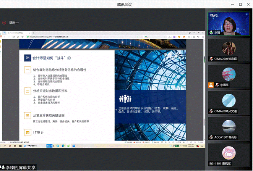253x171 pixels.
Task: Click the microphone icon next to 李臻的屏幕共享
Action: point(3,168)
